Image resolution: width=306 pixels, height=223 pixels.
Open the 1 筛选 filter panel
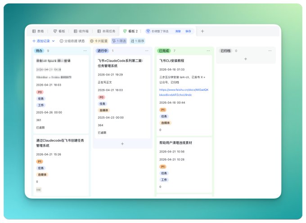(119, 41)
